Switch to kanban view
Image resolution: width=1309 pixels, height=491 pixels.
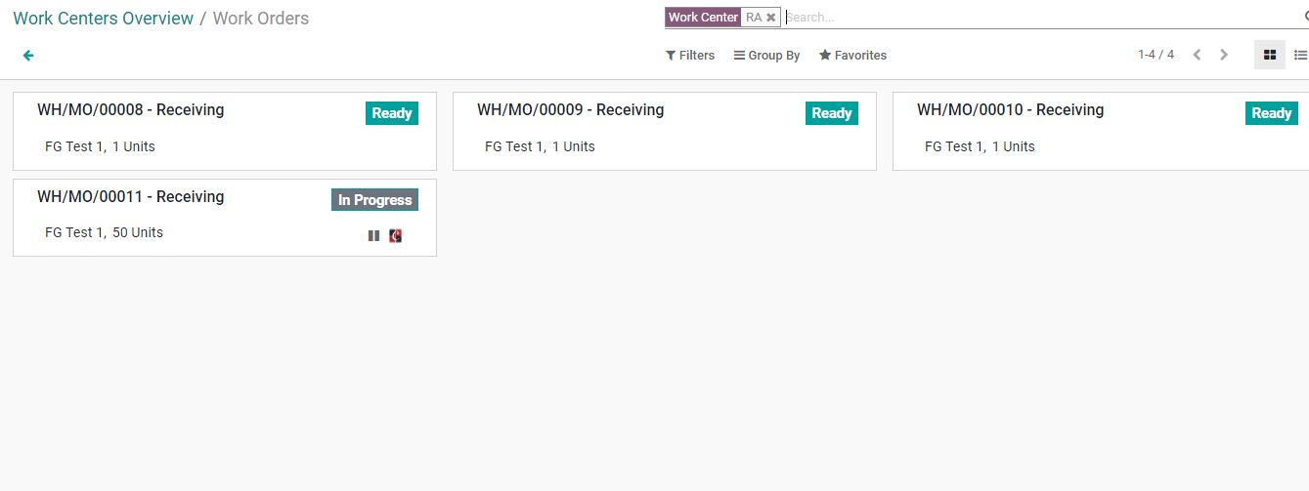point(1270,55)
